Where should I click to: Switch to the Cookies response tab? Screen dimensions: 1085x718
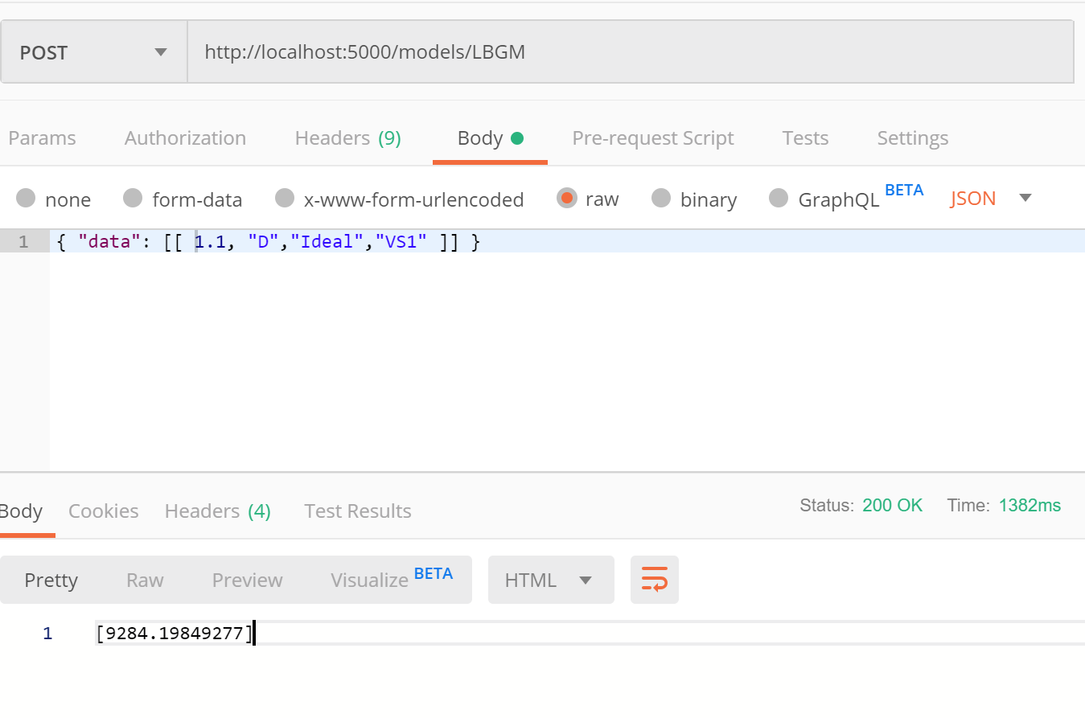pos(103,511)
